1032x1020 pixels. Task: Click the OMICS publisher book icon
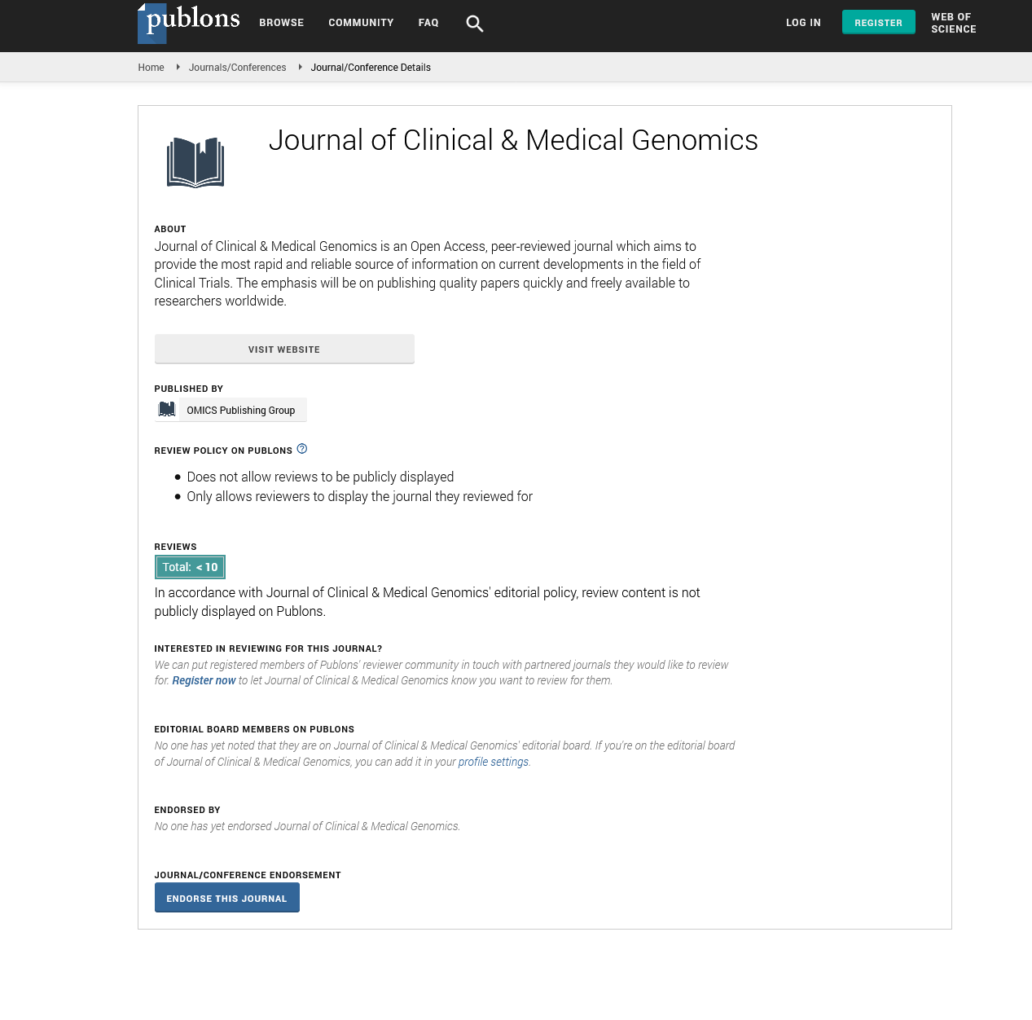(167, 410)
